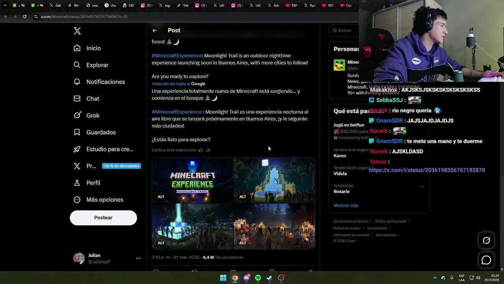The width and height of the screenshot is (504, 284).
Task: Open Estudio para creadores
Action: pos(104,149)
